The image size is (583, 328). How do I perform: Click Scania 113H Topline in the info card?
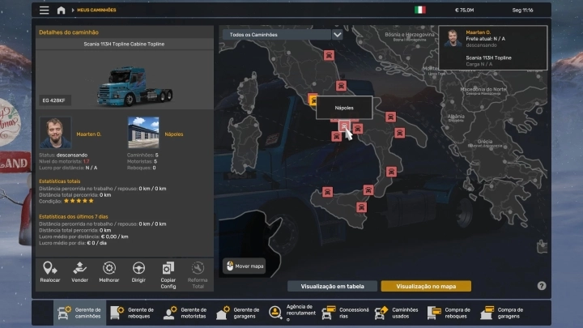(488, 58)
